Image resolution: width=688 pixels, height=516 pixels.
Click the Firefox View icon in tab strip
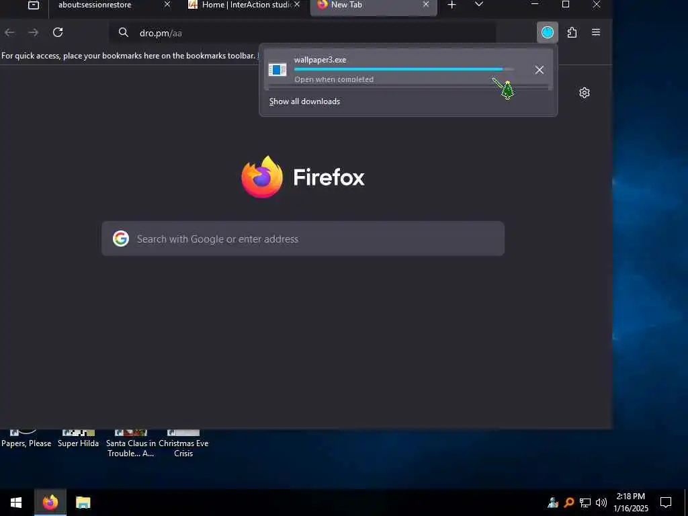coord(34,5)
